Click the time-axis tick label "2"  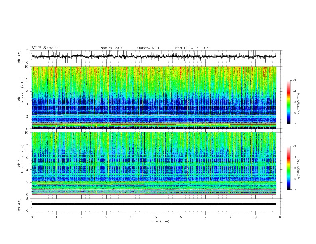tap(81, 217)
